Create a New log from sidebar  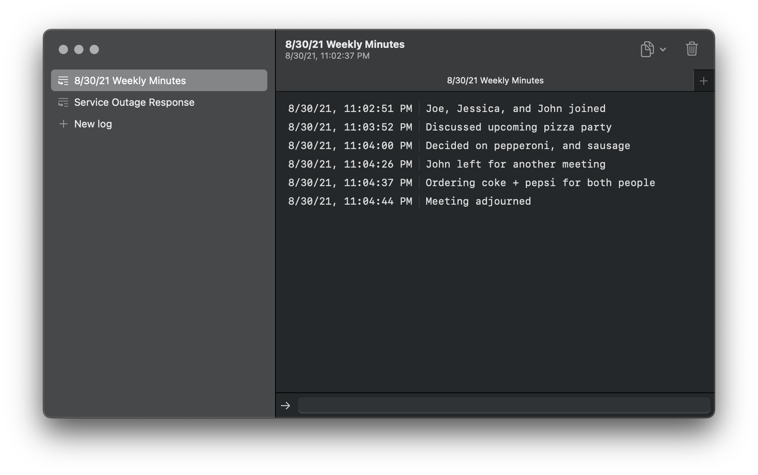tap(93, 124)
